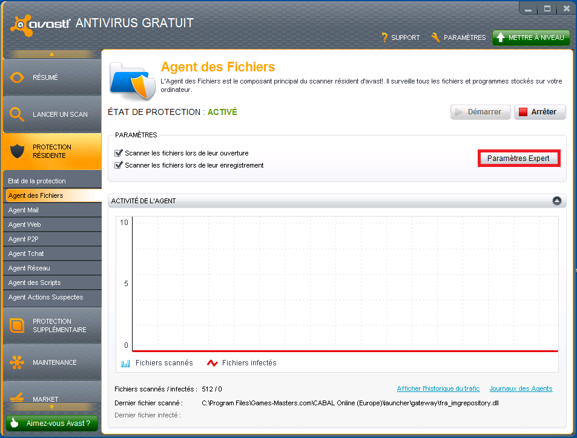Screen dimensions: 577x438
Task: Click the ACTIVÉ protection status text
Action: coord(222,112)
